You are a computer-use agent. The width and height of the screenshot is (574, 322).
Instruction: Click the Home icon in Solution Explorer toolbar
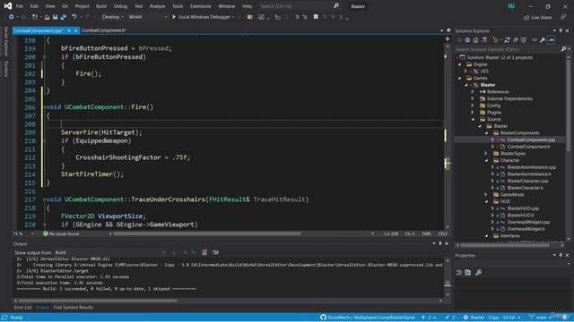[475, 40]
